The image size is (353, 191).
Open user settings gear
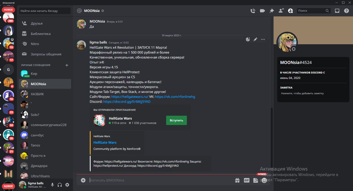point(67,185)
